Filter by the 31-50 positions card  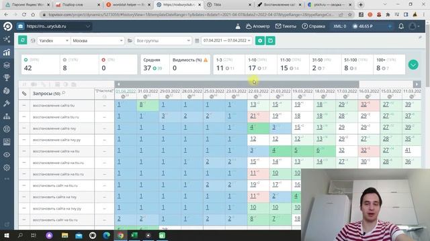[x=325, y=64]
